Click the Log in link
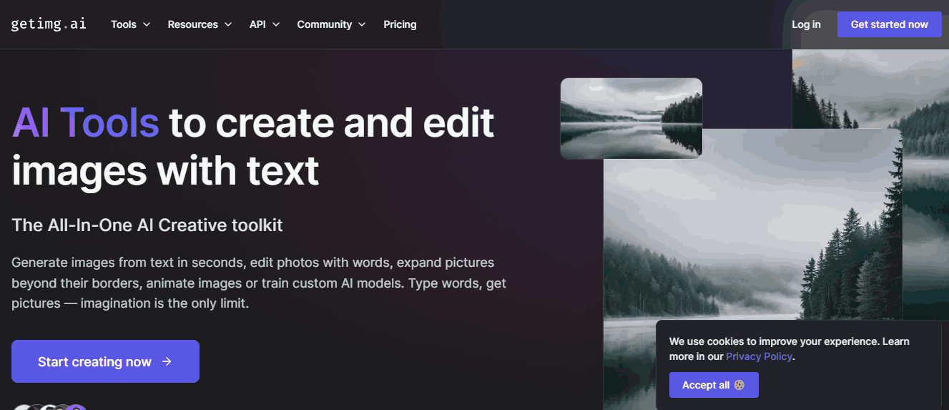Screen dimensions: 949x410 pos(806,24)
